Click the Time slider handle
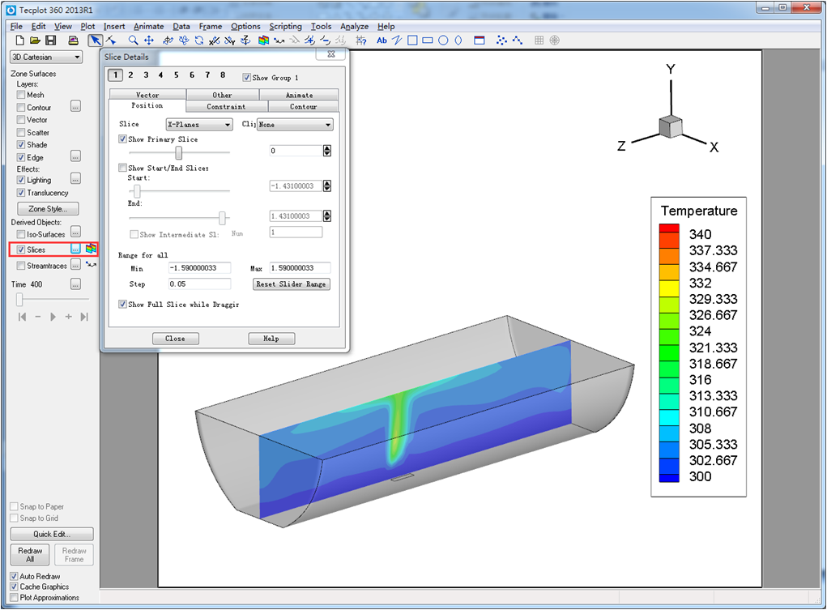Viewport: 827px width, 610px height. (19, 300)
